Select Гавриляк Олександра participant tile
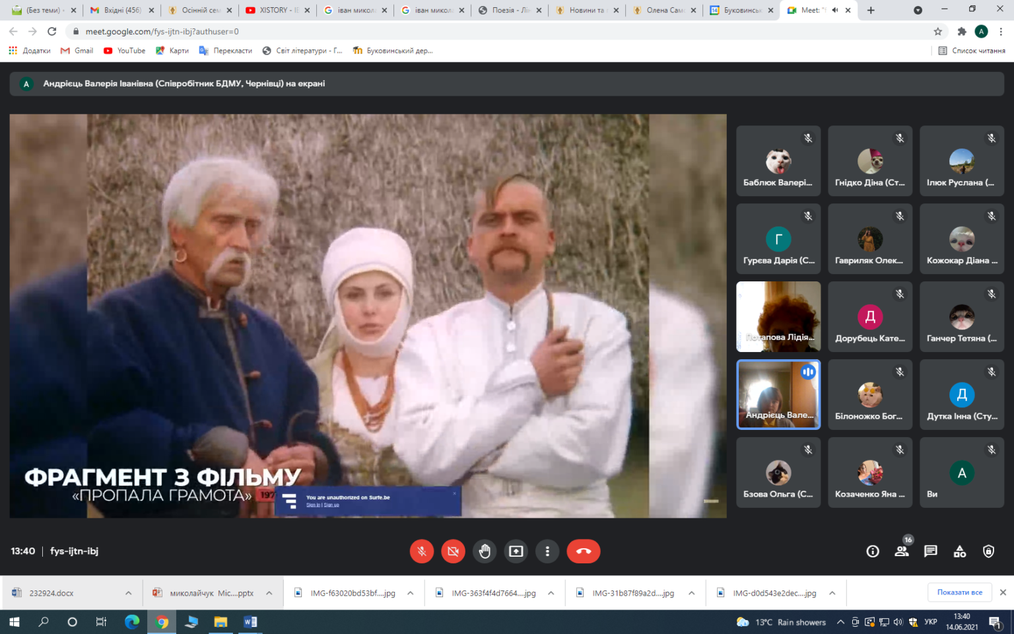Screen dimensions: 1014x634 pyautogui.click(x=870, y=239)
